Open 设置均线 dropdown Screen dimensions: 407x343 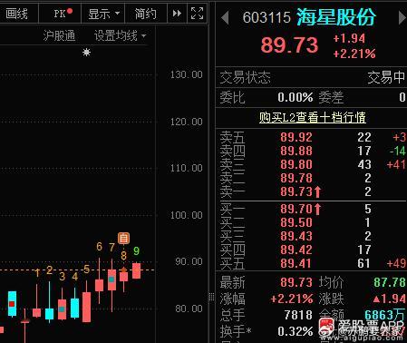pos(121,35)
